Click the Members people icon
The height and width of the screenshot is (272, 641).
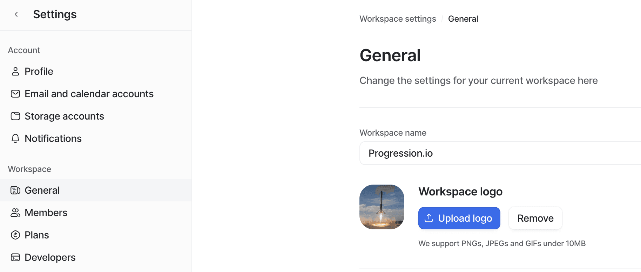point(15,212)
